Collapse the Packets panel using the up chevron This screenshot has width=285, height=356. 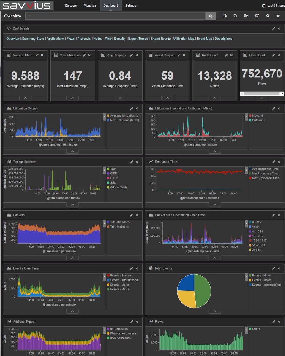(x=72, y=258)
